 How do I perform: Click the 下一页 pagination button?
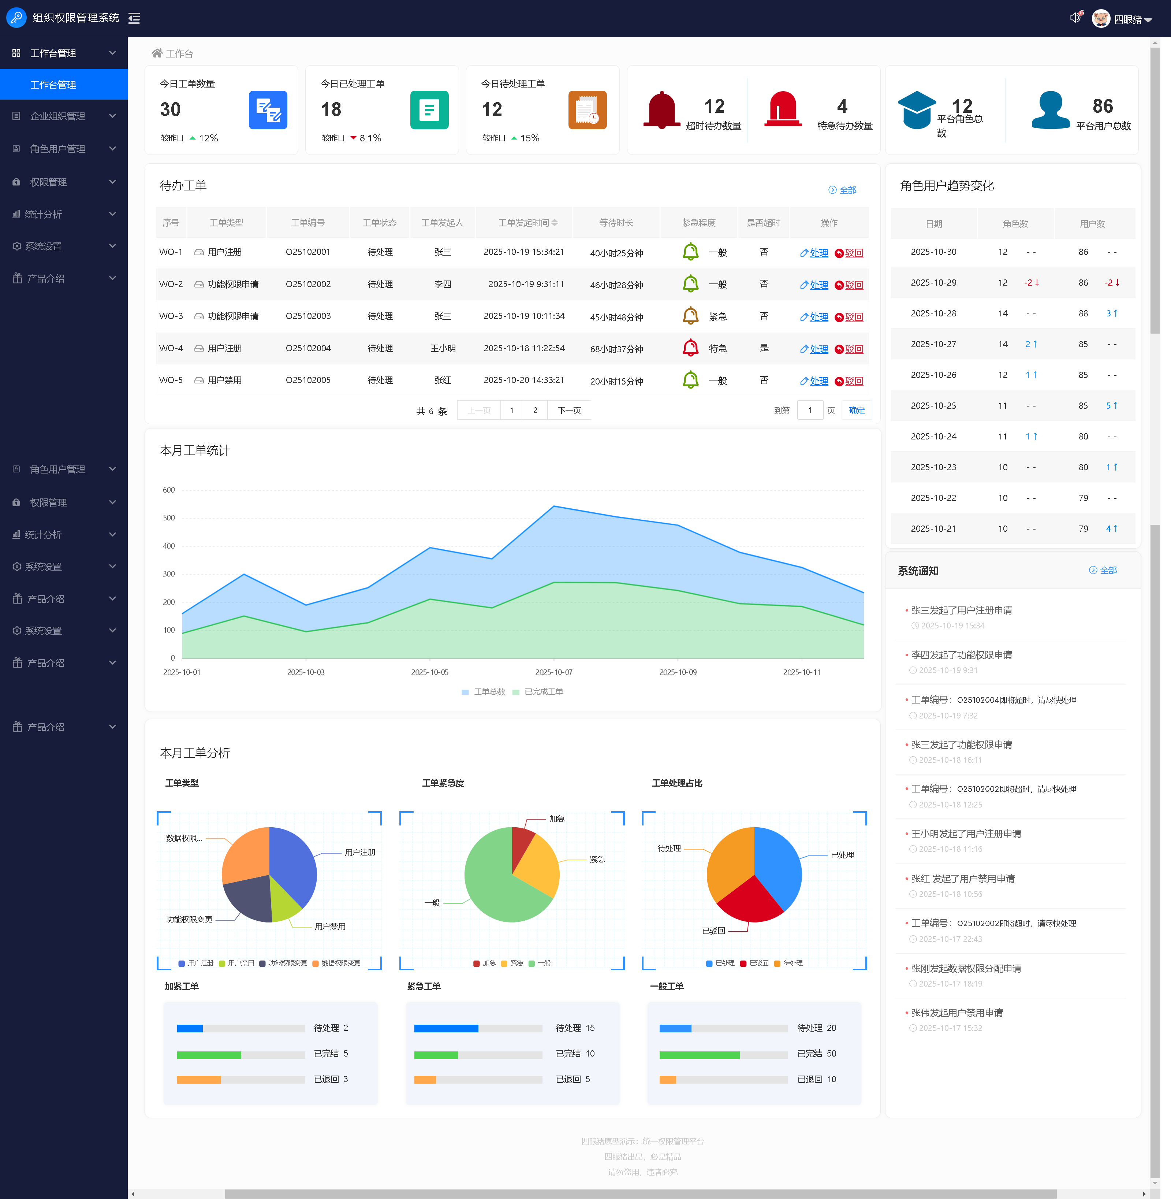click(x=569, y=410)
